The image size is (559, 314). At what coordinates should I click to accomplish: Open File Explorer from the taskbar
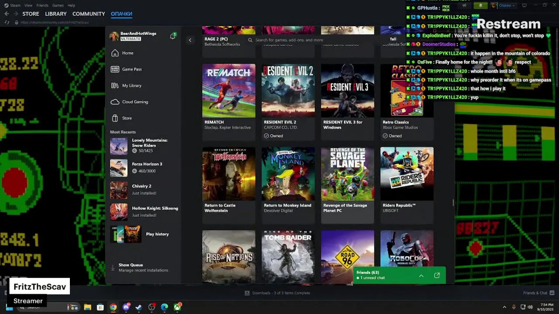pos(87,307)
